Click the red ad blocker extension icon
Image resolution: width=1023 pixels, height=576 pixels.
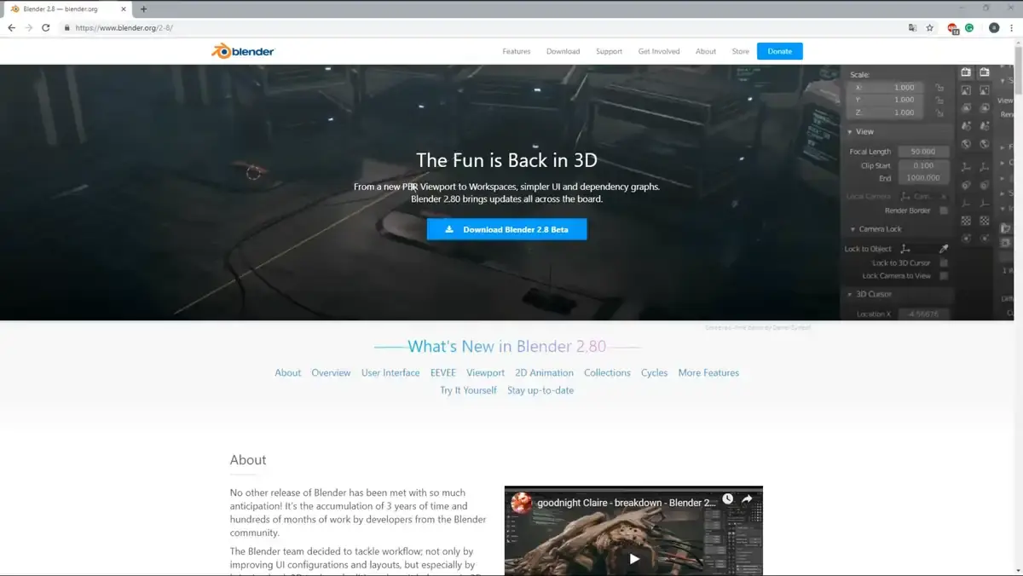(x=953, y=27)
